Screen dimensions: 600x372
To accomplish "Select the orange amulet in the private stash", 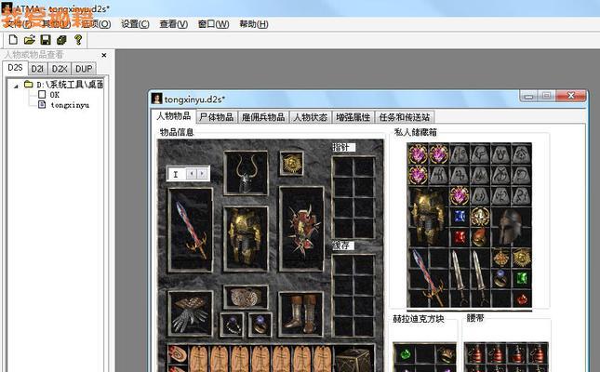I will [500, 258].
